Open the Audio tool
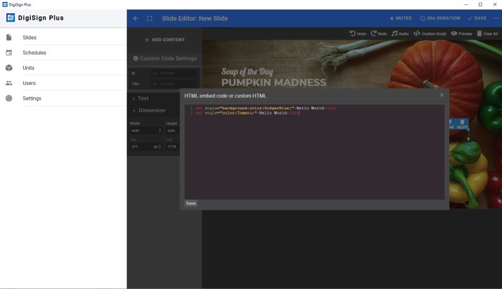The width and height of the screenshot is (502, 289). 400,33
